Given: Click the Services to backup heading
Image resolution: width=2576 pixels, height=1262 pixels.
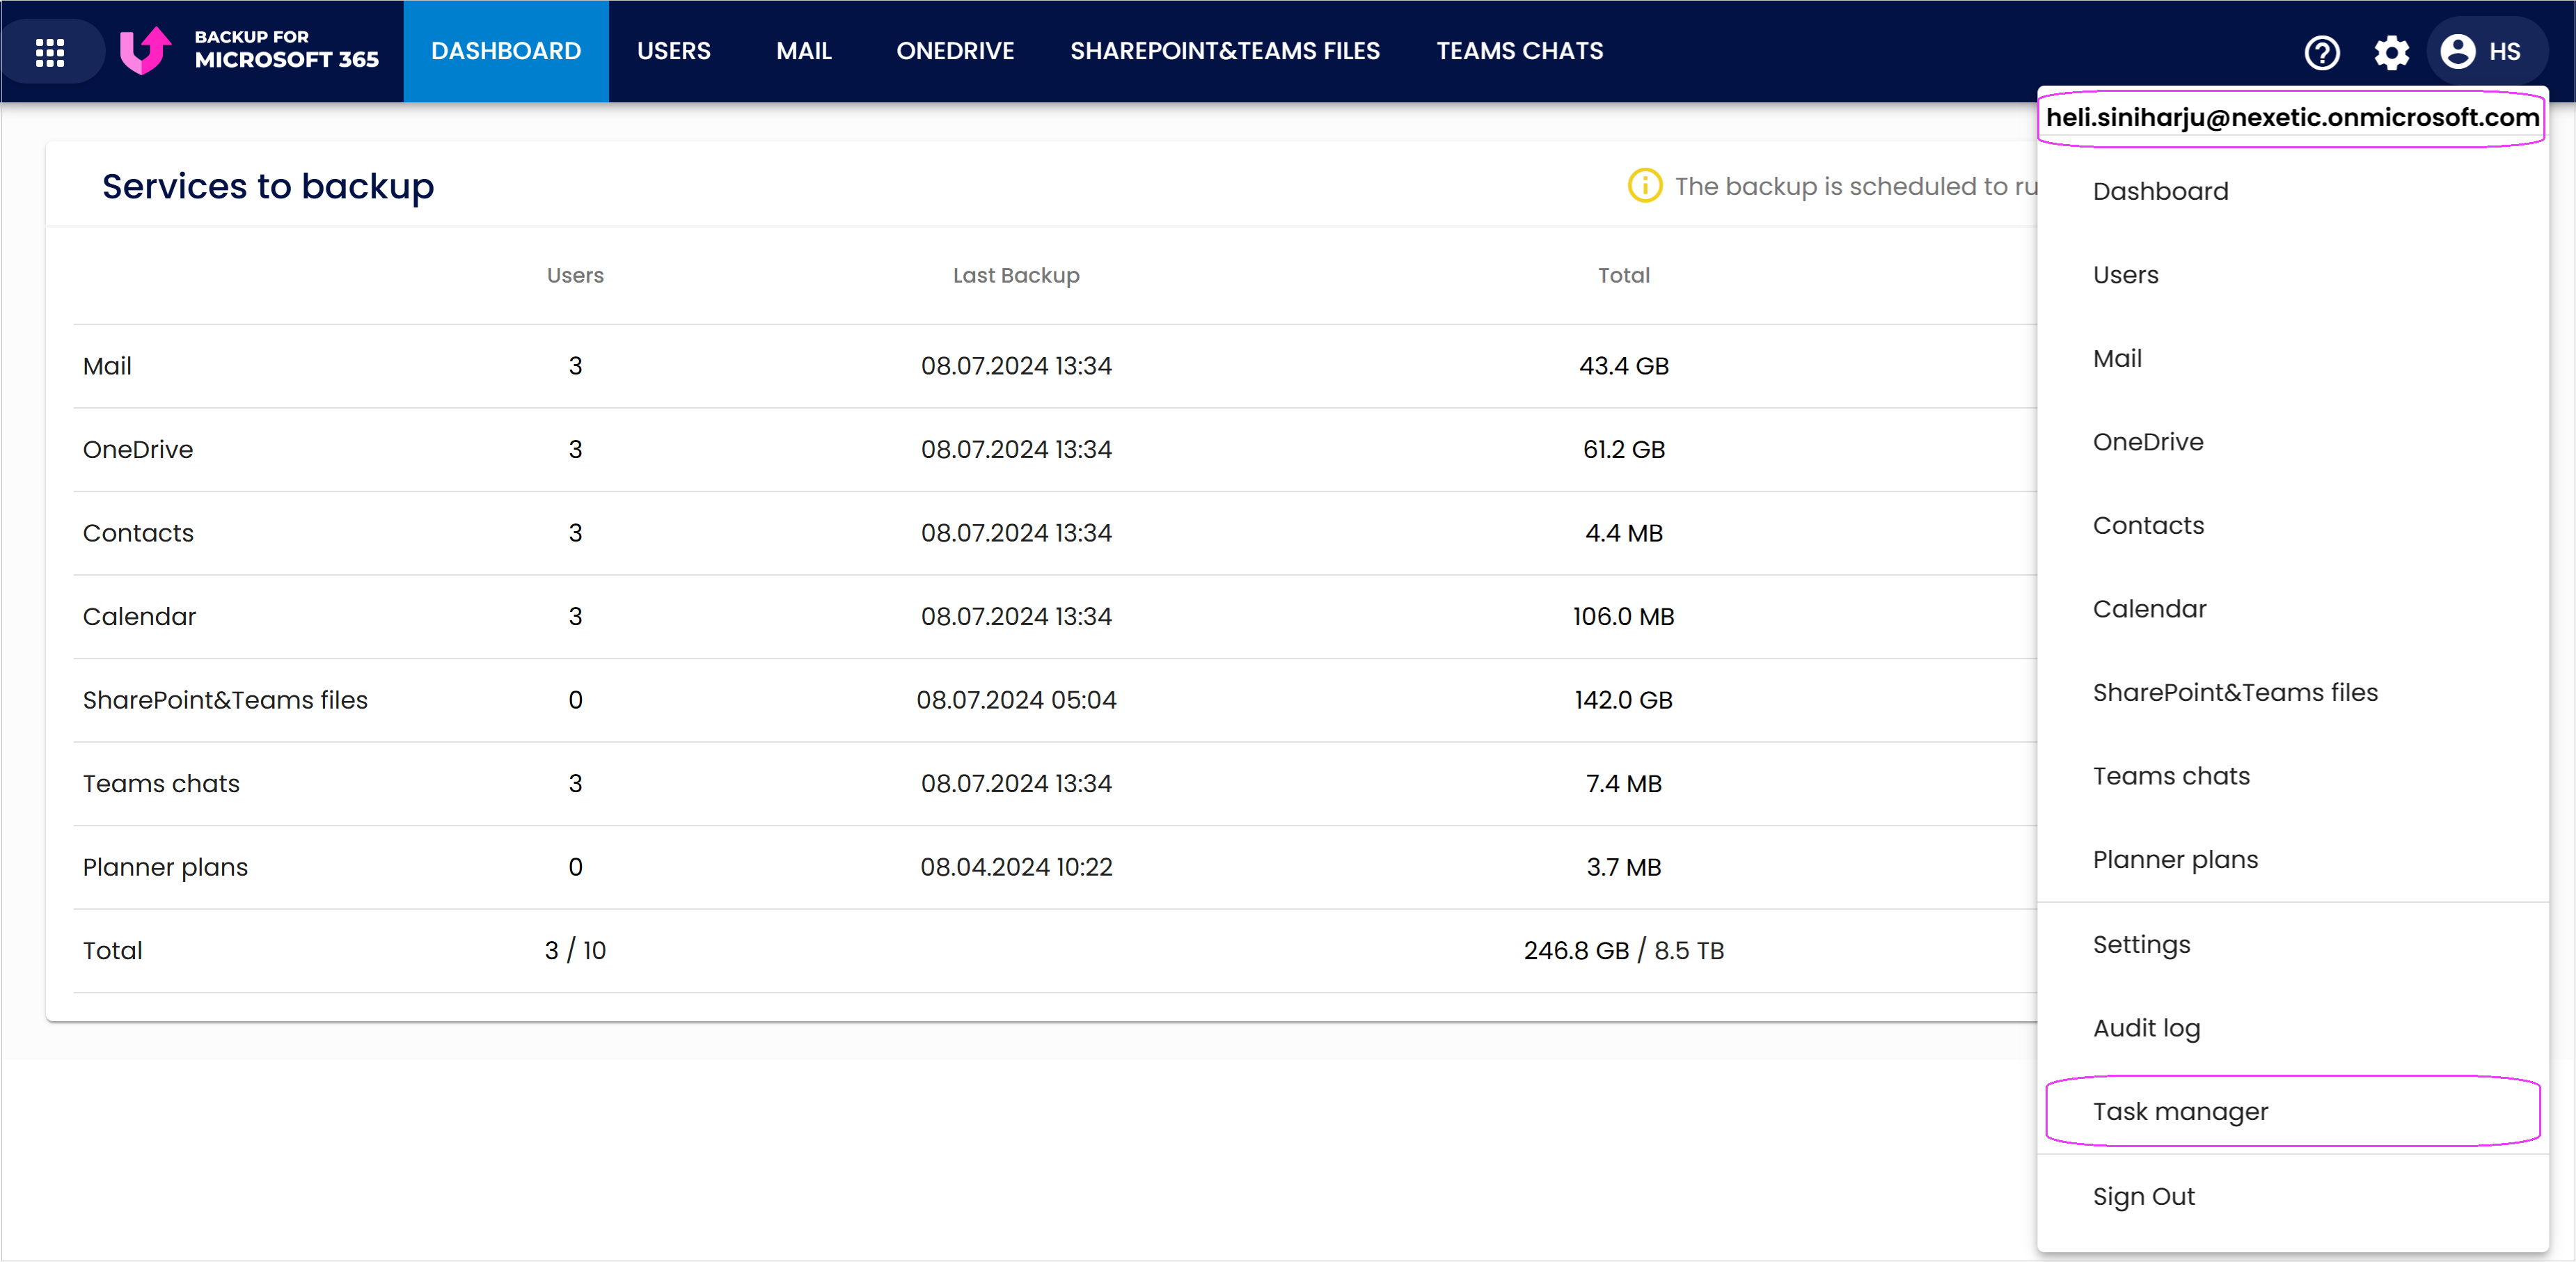Looking at the screenshot, I should [x=268, y=186].
